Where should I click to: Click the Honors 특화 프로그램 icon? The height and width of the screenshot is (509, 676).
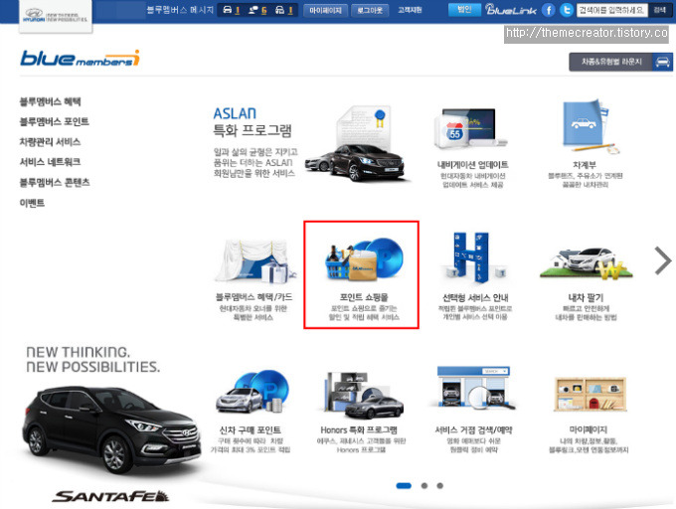click(363, 396)
